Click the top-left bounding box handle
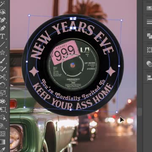 (x=29, y=15)
